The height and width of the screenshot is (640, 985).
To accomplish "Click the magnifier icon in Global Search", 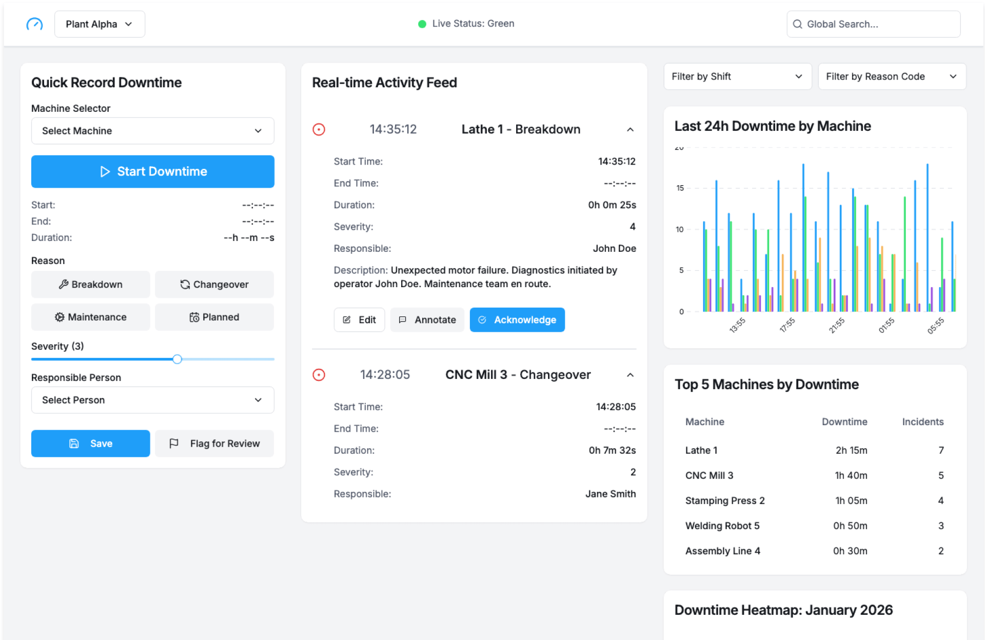I will pos(797,24).
